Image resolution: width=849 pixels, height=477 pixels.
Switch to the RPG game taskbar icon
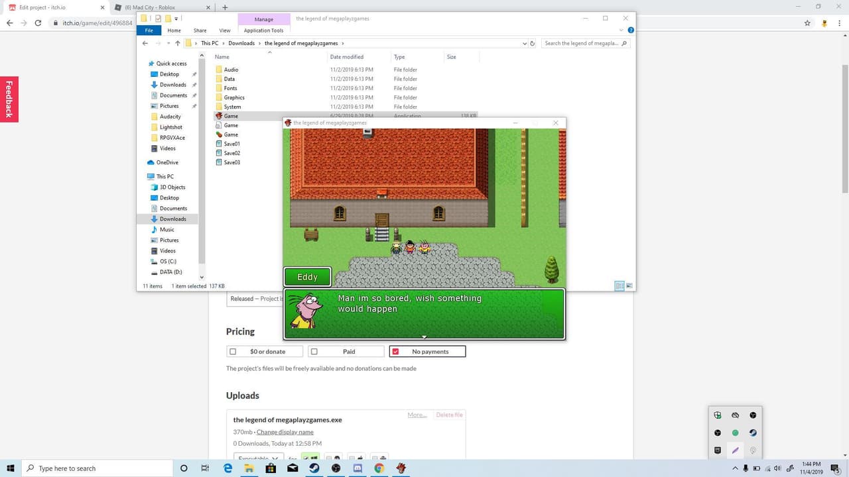[x=401, y=468]
